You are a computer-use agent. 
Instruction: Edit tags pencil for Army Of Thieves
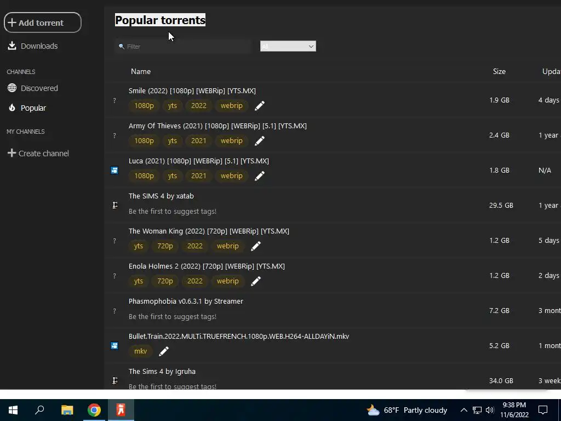coord(260,141)
